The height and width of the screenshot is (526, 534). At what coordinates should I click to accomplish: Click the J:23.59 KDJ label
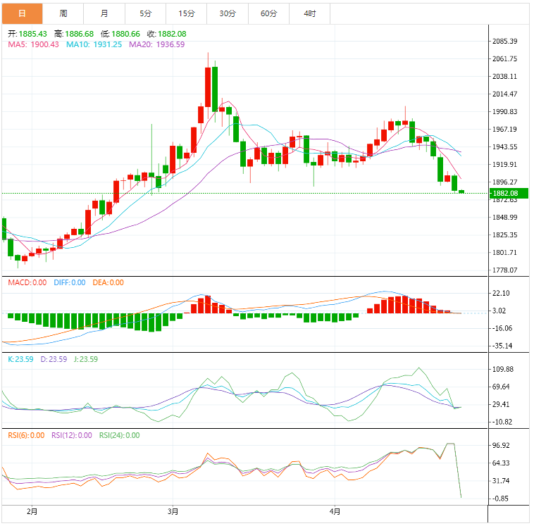[86, 360]
